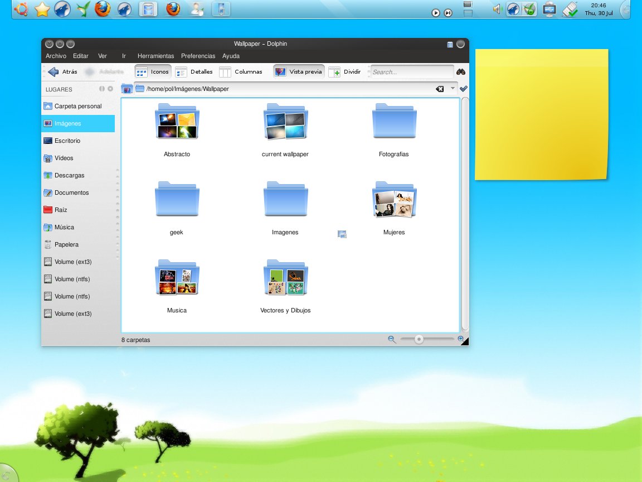Select the current wallpaper folder

(285, 129)
